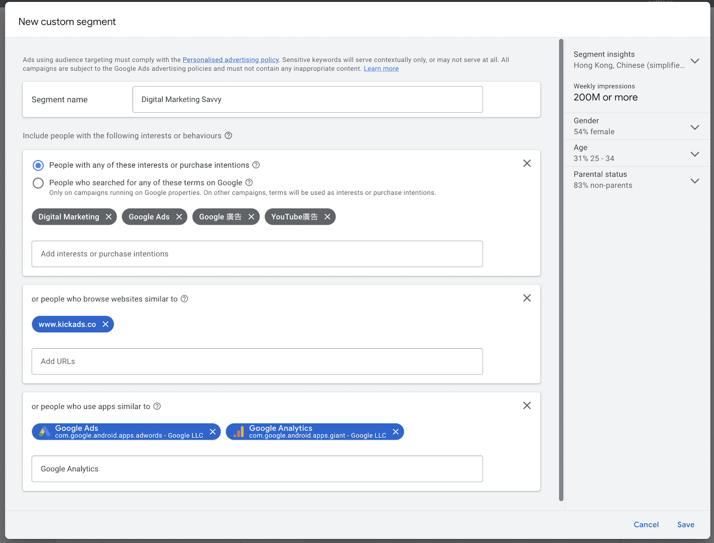Remove the Google Ads interest chip
The height and width of the screenshot is (543, 714).
pyautogui.click(x=179, y=217)
